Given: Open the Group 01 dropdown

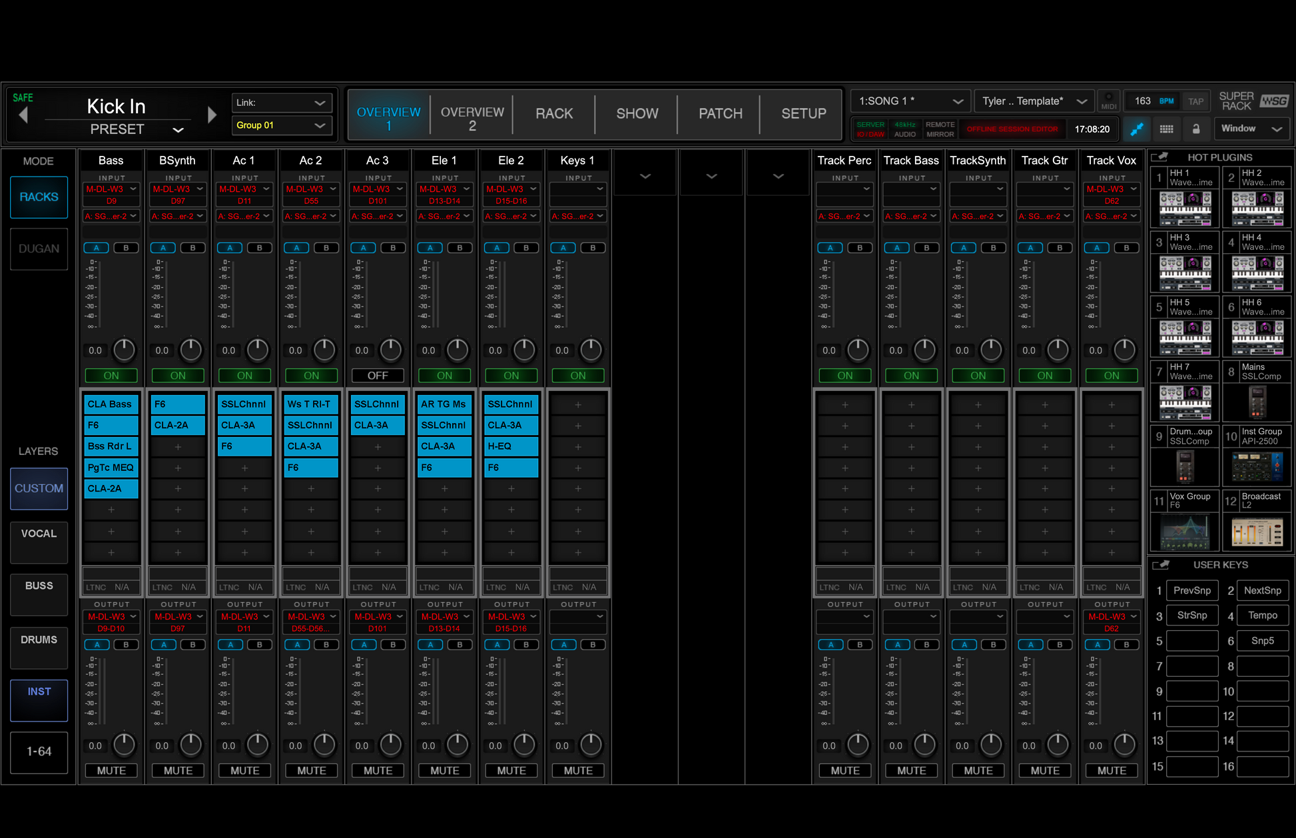Looking at the screenshot, I should point(281,125).
